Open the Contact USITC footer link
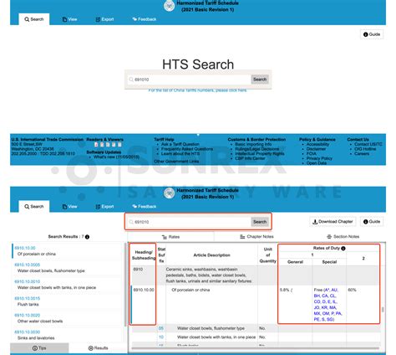The width and height of the screenshot is (396, 355). point(368,144)
